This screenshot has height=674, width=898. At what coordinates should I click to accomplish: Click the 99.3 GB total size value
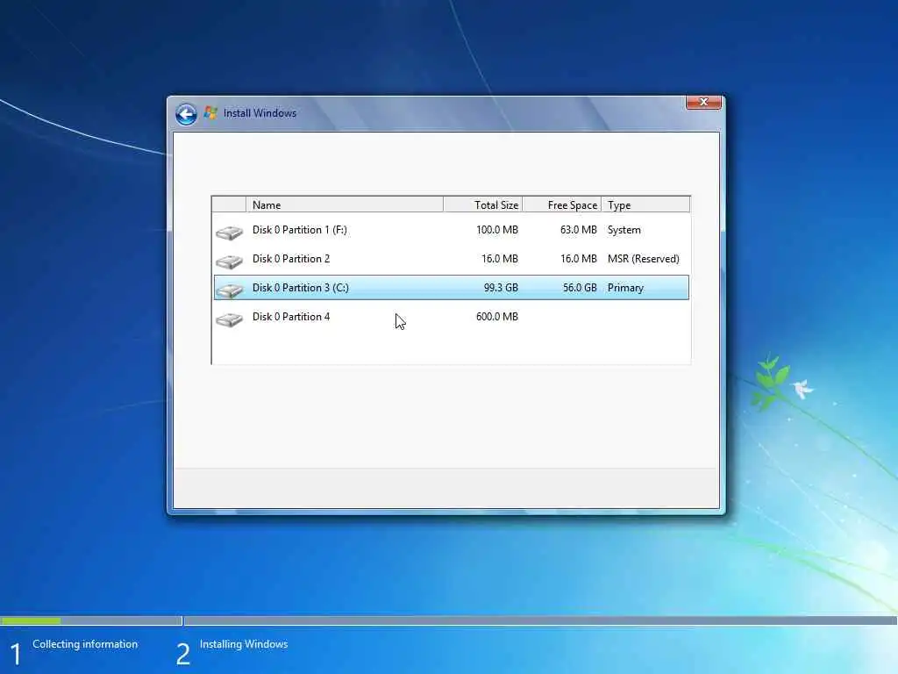(x=501, y=288)
